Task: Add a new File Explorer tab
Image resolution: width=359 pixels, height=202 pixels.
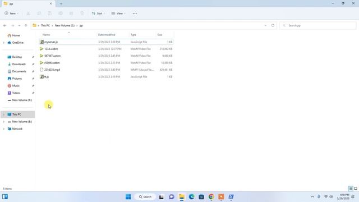Action: click(61, 4)
